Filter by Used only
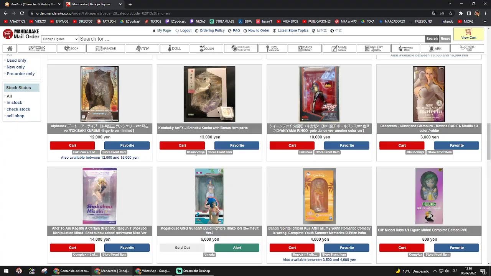Screen dimensions: 491x276 click(x=16, y=60)
